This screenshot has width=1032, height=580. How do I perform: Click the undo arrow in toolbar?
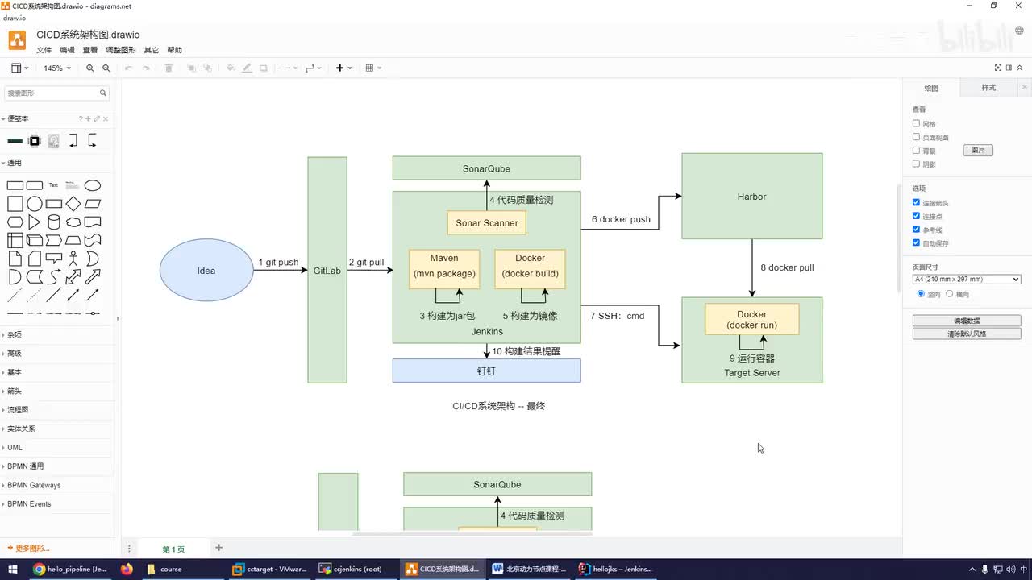(128, 68)
